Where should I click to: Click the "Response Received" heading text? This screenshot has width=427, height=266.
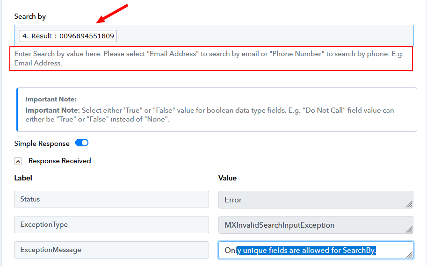coord(60,161)
